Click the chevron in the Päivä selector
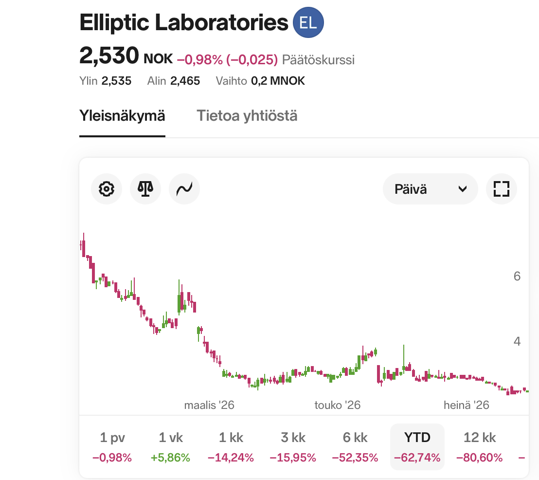Screen dimensions: 539x480 463,189
